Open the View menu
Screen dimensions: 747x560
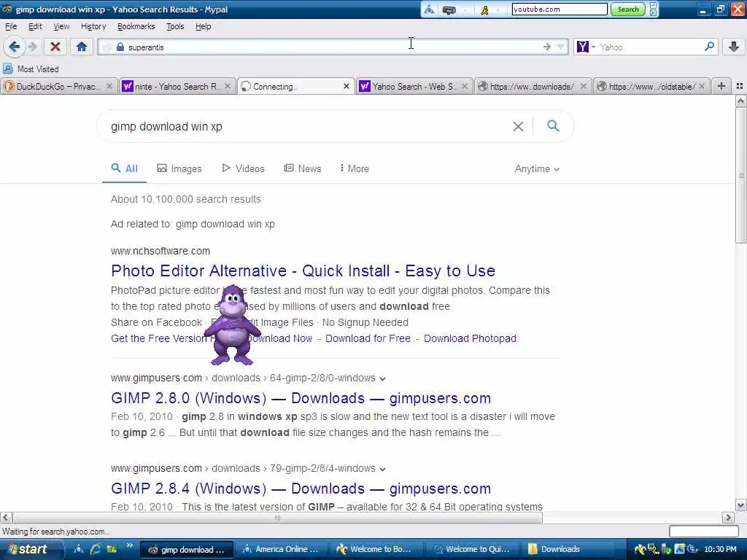(61, 26)
